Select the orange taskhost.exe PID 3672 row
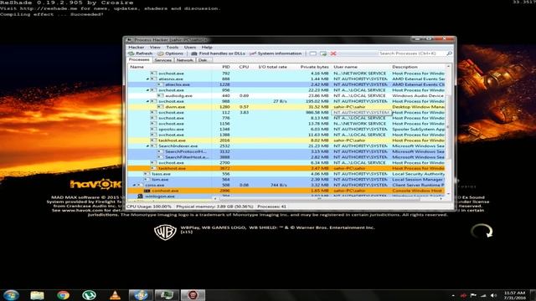The image size is (536, 301). (286, 168)
